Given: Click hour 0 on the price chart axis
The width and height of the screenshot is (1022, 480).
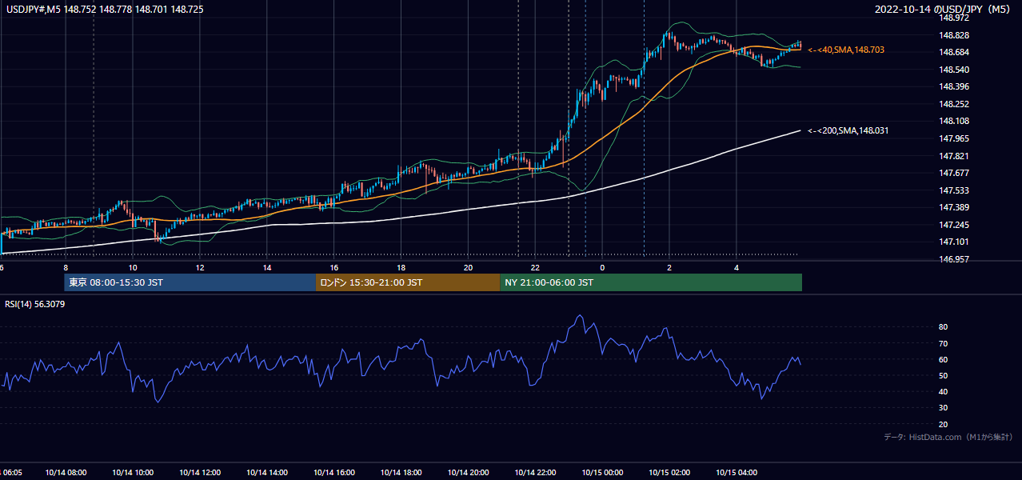Looking at the screenshot, I should (x=602, y=268).
